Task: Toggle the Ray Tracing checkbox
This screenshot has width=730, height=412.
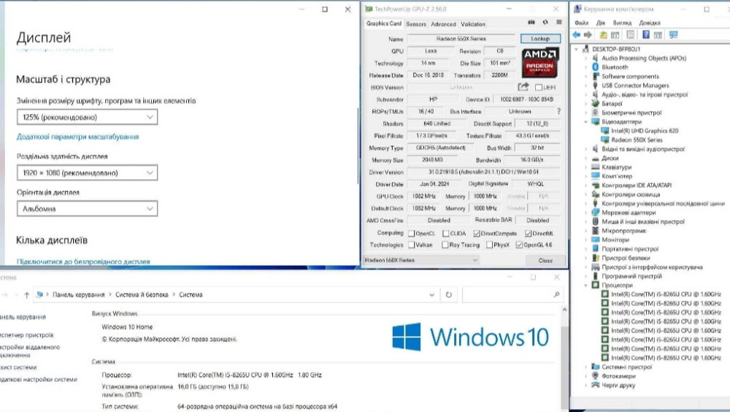Action: tap(446, 245)
